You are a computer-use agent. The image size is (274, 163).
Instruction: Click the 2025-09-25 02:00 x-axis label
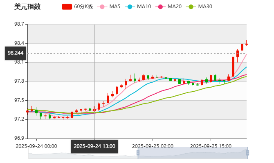tap(153, 146)
